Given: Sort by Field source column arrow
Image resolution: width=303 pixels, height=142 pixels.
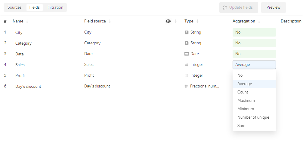Looking at the screenshot, I should coord(110,21).
